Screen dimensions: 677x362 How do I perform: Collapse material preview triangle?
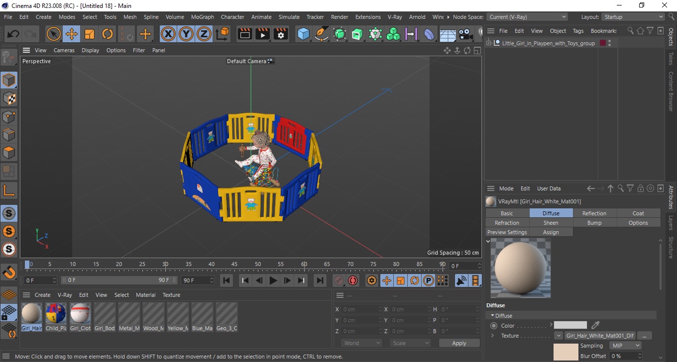(488, 241)
